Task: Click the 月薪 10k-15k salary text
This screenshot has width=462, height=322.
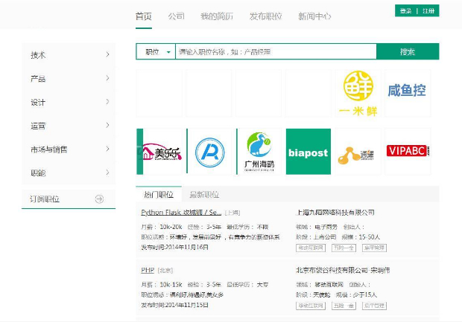Action: click(162, 285)
